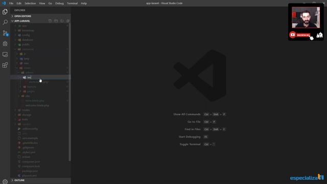Expand the storage folder
The width and height of the screenshot is (327, 184).
[40, 114]
